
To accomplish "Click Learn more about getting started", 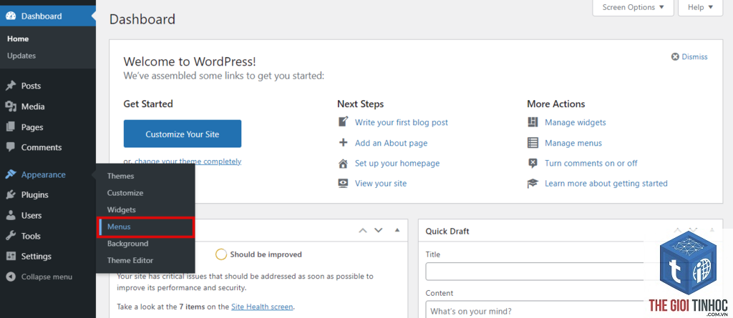I will coord(606,184).
